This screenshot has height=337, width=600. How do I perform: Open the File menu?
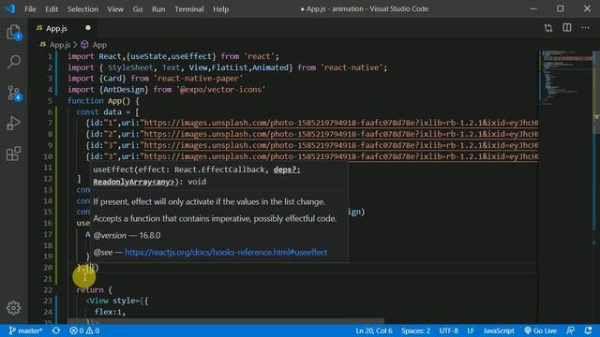[30, 9]
